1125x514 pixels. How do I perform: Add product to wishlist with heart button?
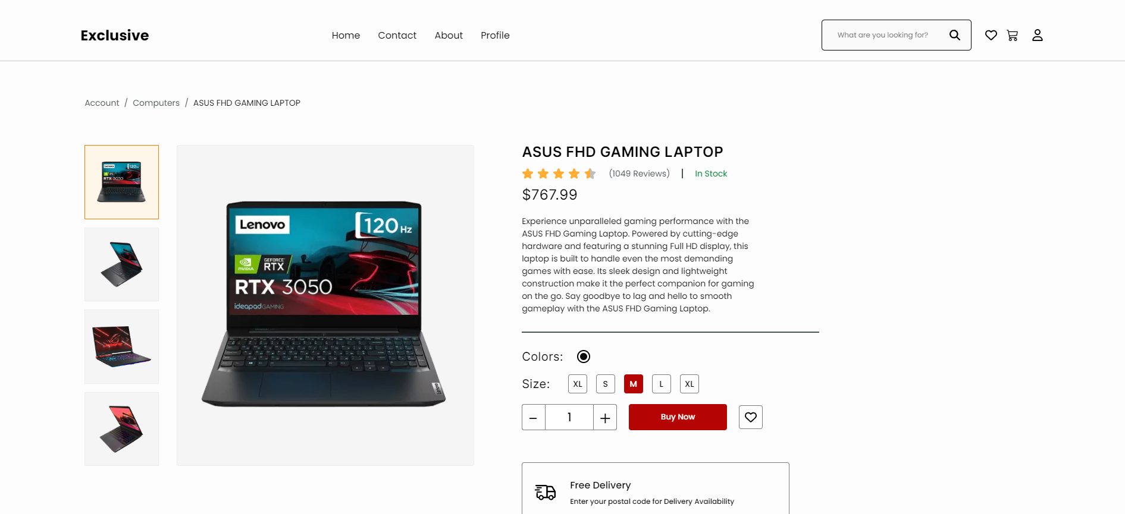click(x=751, y=417)
